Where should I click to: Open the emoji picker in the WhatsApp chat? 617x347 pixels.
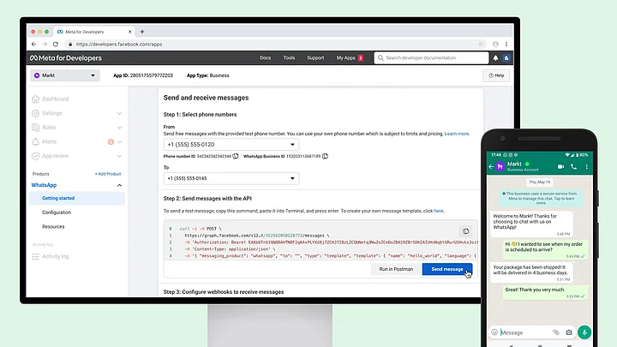pyautogui.click(x=495, y=332)
